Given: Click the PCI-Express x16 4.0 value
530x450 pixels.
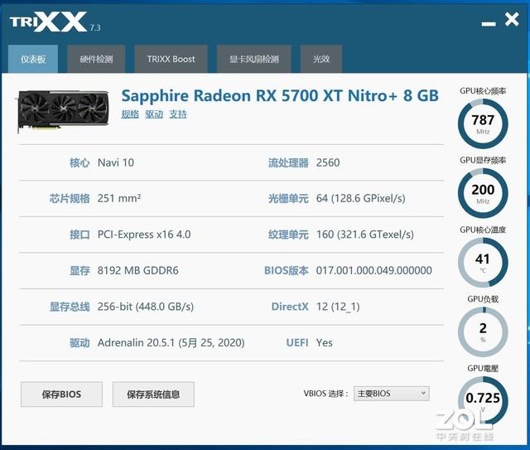Looking at the screenshot, I should coord(144,235).
